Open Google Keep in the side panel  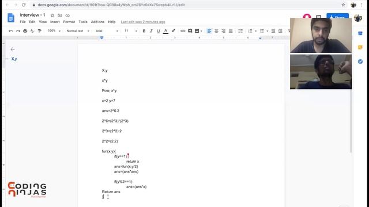[x=360, y=47]
